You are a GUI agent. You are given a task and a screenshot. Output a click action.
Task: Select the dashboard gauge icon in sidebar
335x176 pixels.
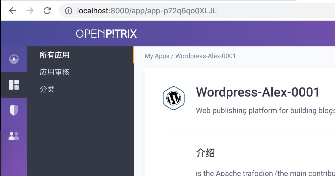click(14, 59)
